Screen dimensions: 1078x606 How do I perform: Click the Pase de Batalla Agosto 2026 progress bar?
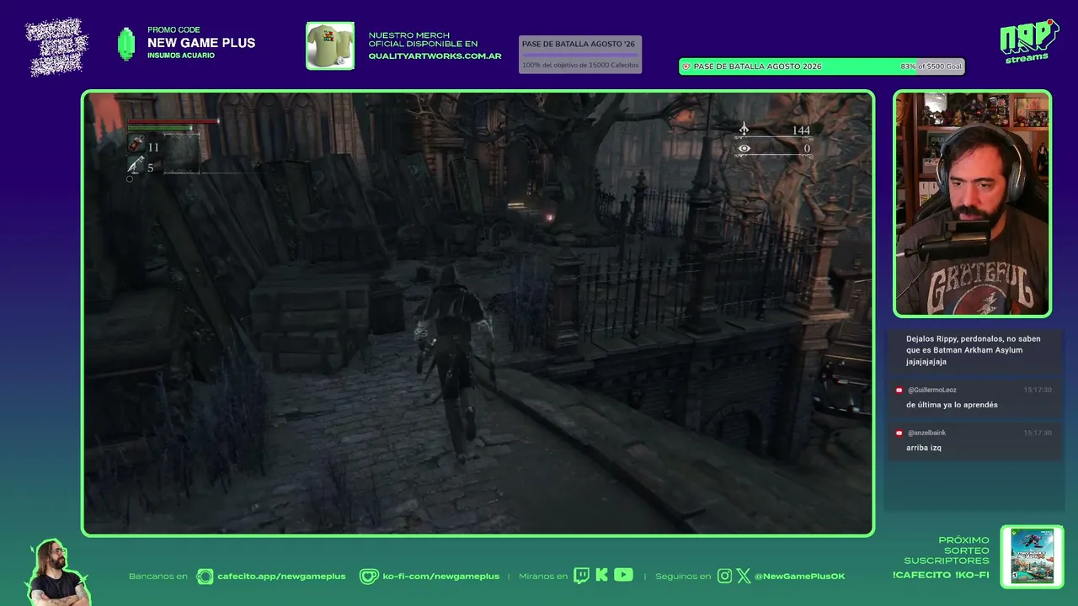822,66
